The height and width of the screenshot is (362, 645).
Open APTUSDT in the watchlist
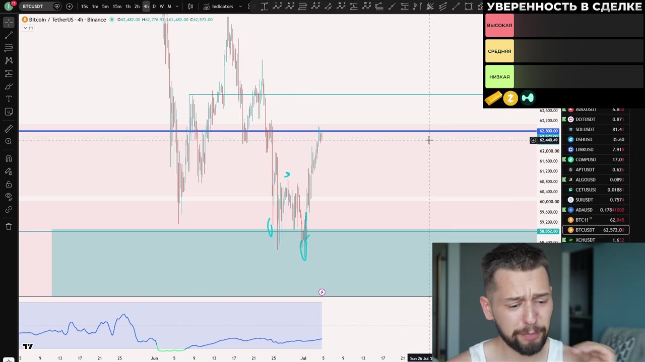tap(596, 169)
